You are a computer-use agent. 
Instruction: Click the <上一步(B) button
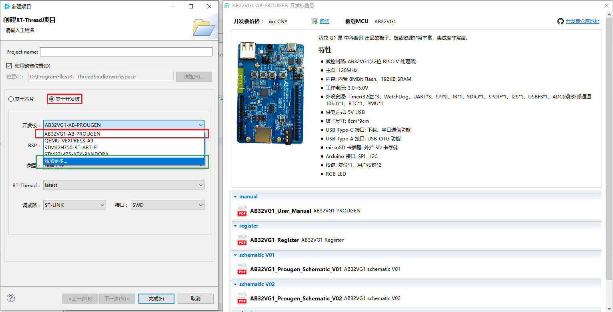[x=80, y=299]
